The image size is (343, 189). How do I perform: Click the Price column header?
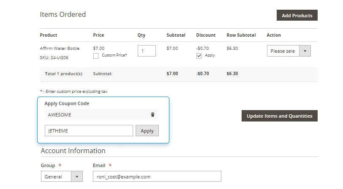coord(99,35)
